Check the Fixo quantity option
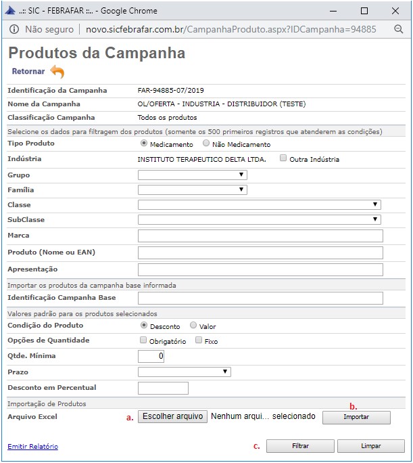 tap(198, 340)
